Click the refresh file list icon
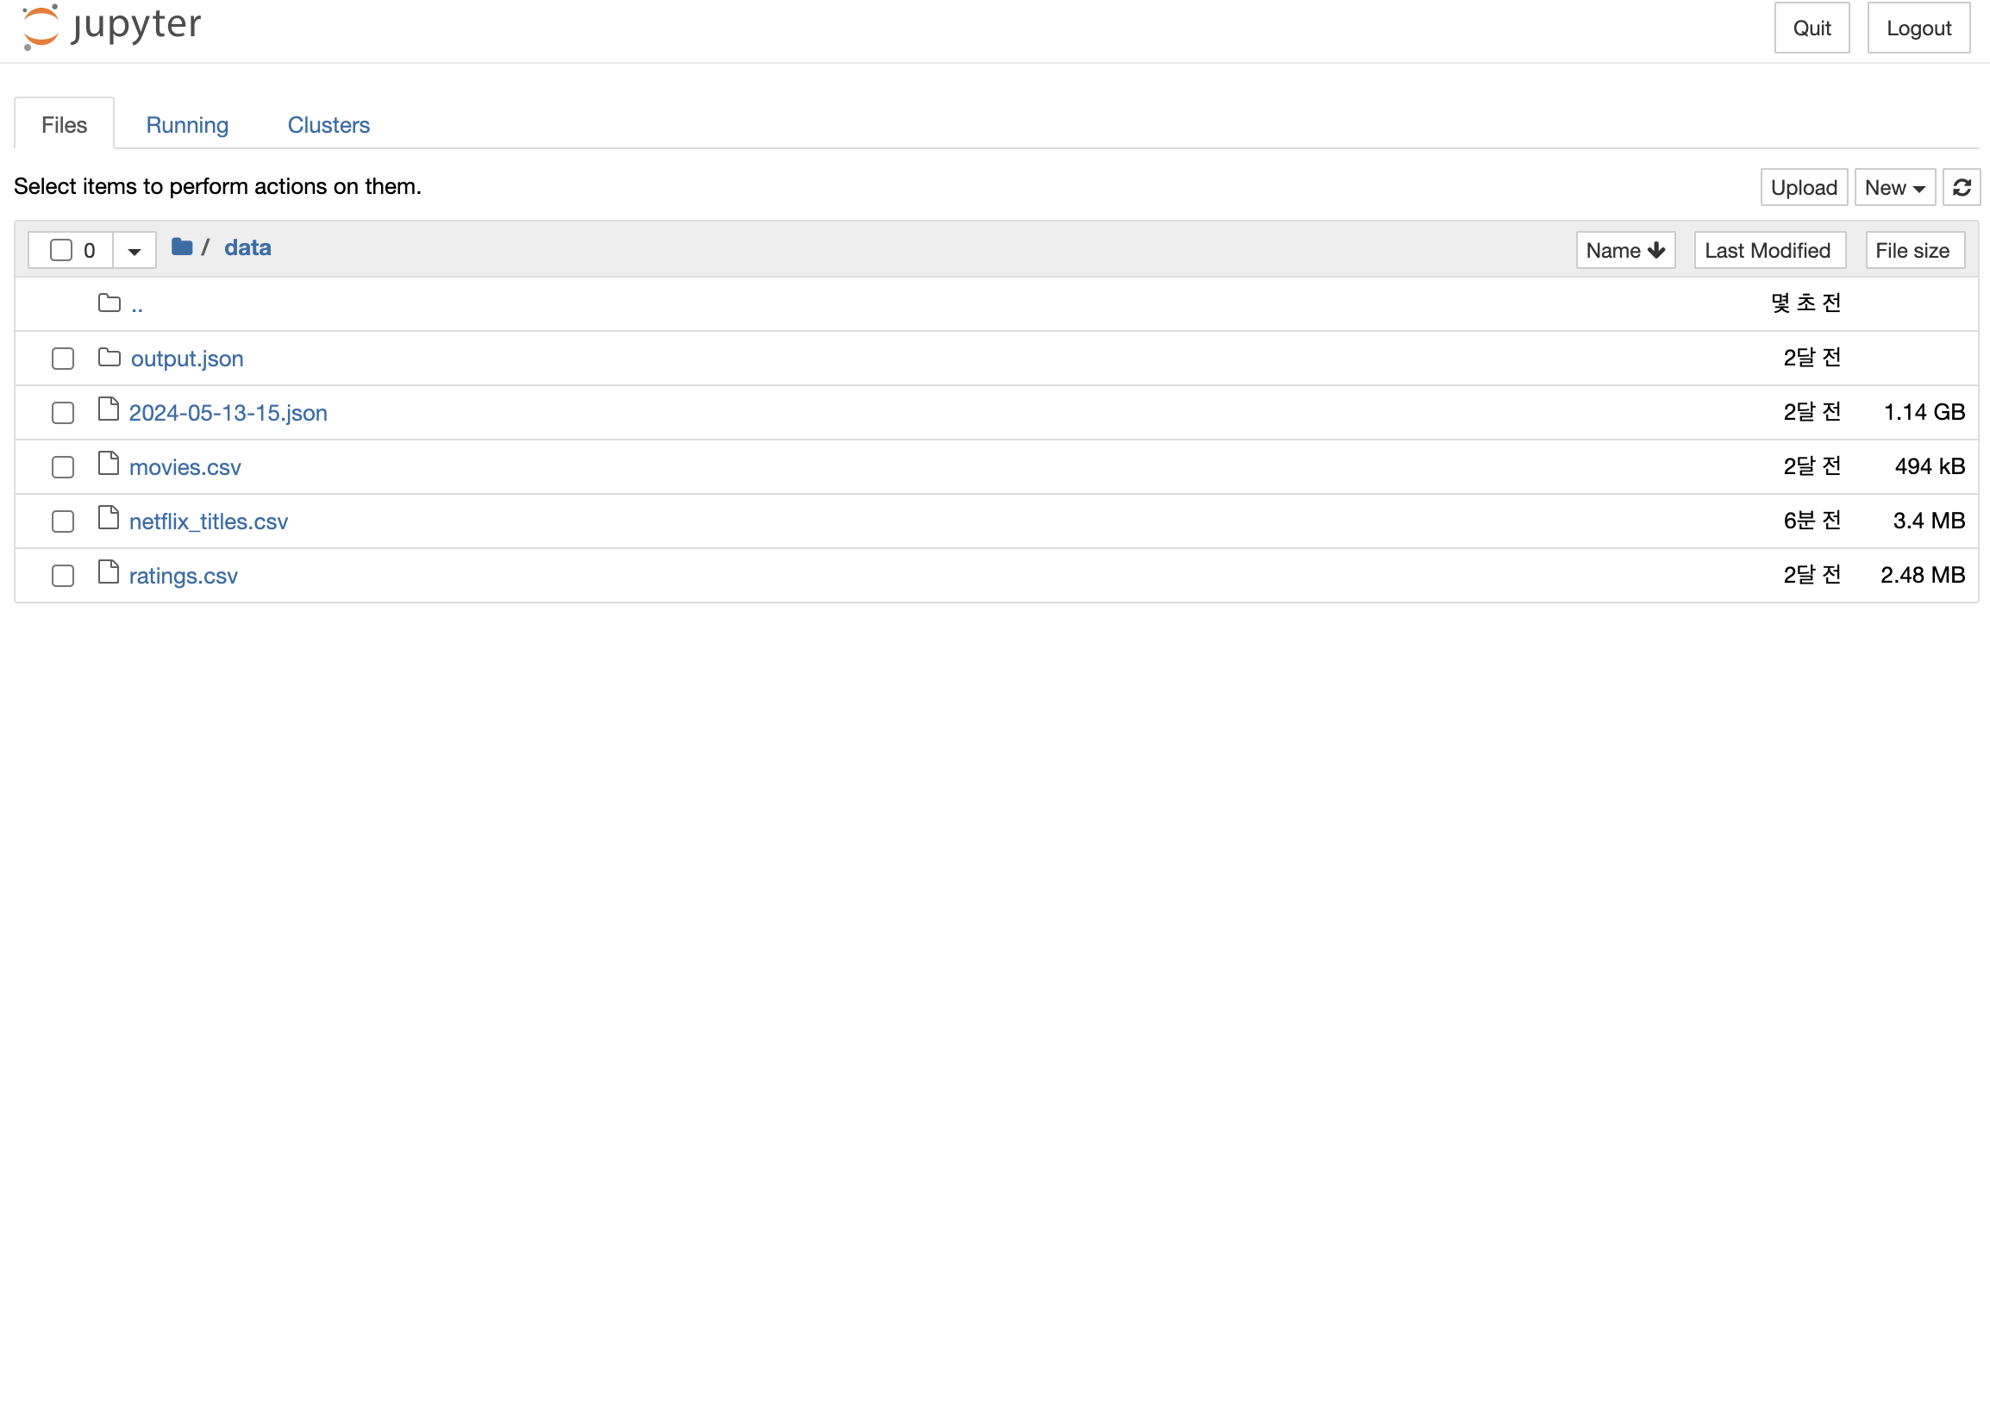1990x1405 pixels. pyautogui.click(x=1962, y=187)
